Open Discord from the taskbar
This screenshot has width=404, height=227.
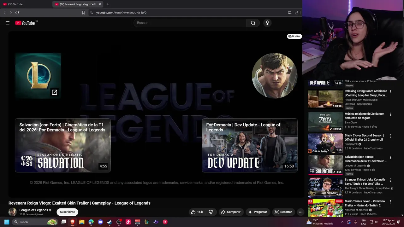coord(100,222)
